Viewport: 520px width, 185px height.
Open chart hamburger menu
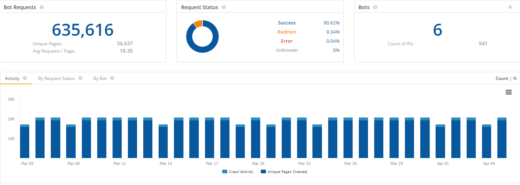pyautogui.click(x=508, y=92)
